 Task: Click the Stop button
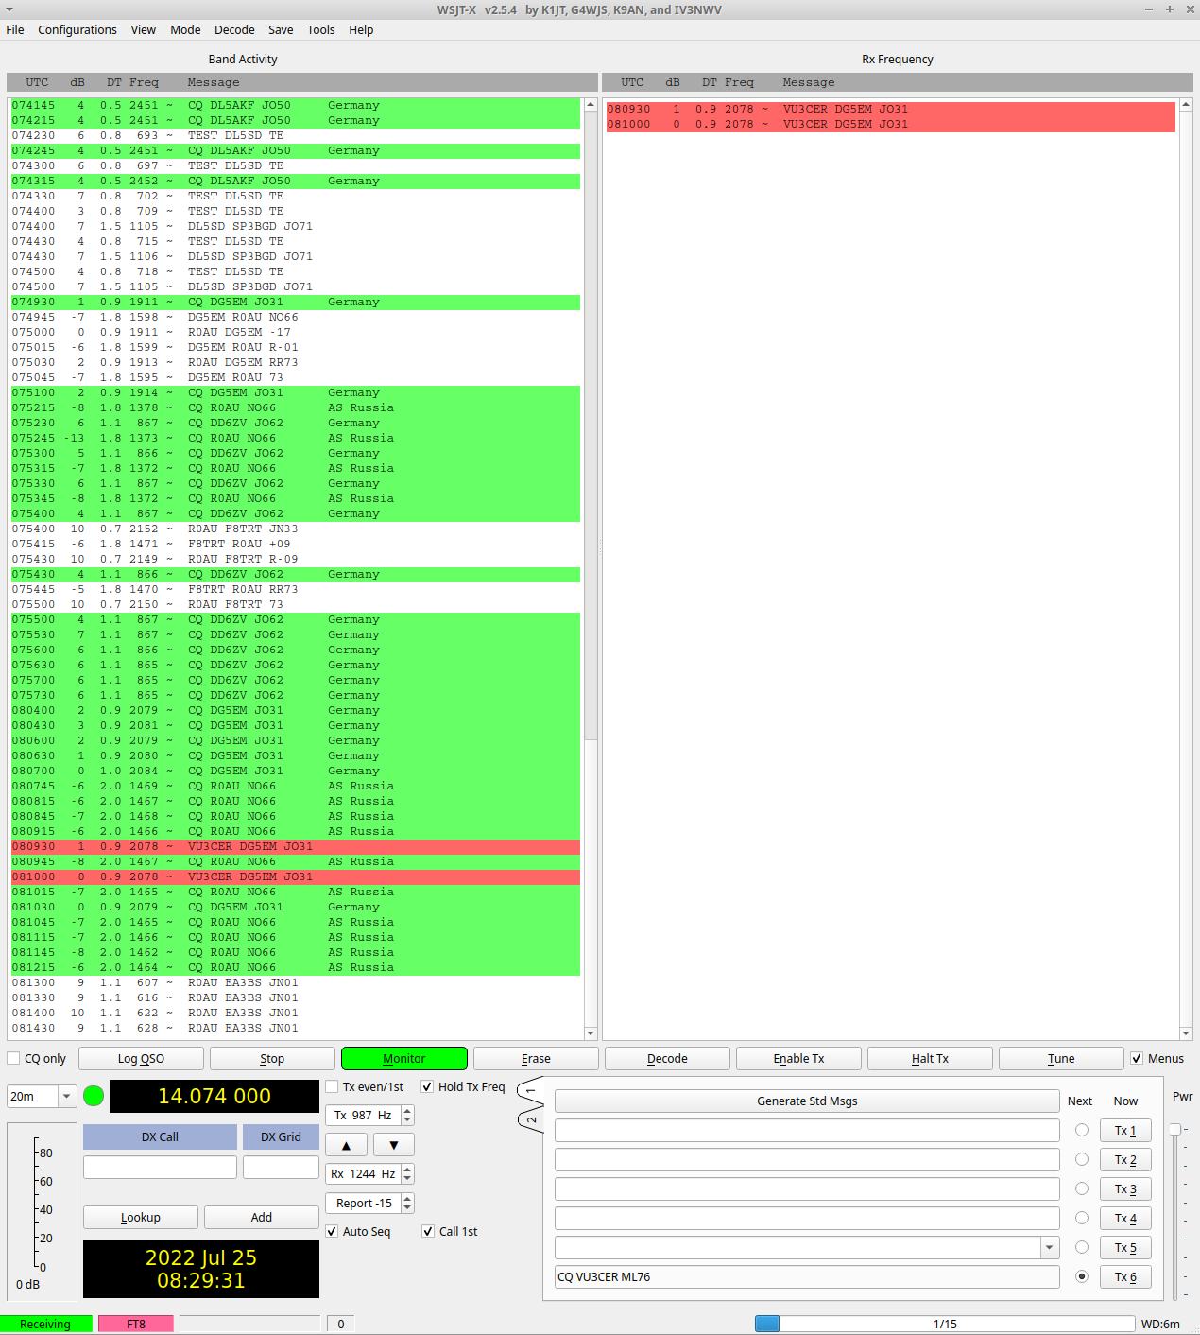tap(272, 1058)
